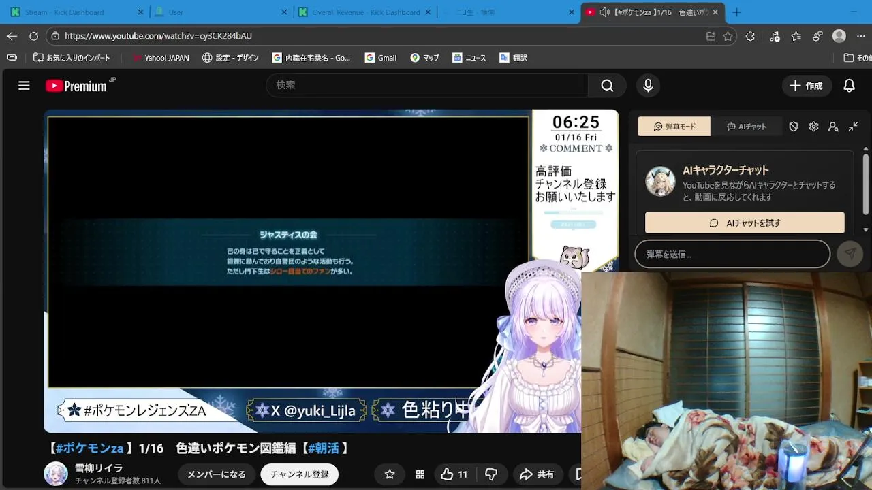Image resolution: width=872 pixels, height=490 pixels.
Task: Close the Overall Revenue tab
Action: coord(429,12)
